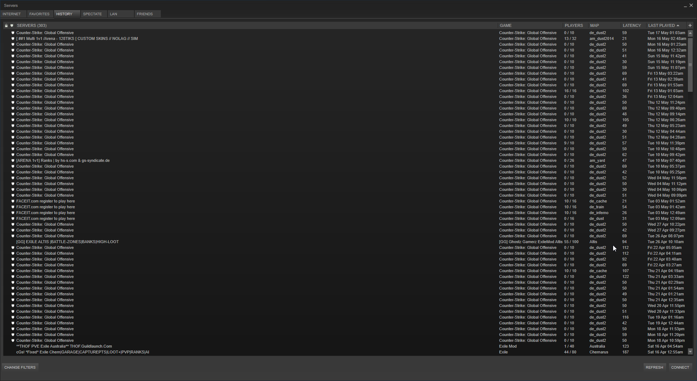697x381 pixels.
Task: Click VAC shield of FACEIT server on de_inferno
Action: (x=13, y=213)
